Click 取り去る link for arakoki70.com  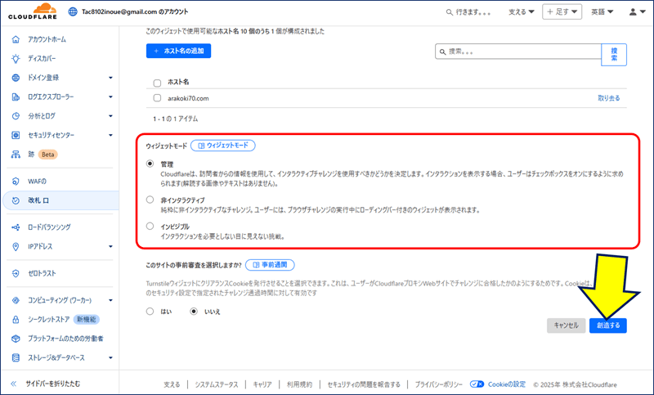point(609,98)
